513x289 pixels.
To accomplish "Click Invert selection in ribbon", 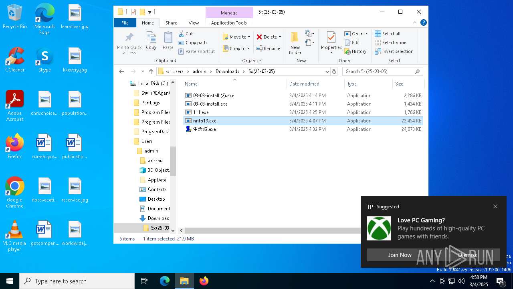I will pyautogui.click(x=394, y=51).
